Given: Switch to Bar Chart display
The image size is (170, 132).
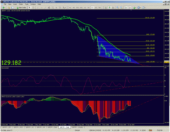Looking at the screenshot, I should pyautogui.click(x=106, y=8).
